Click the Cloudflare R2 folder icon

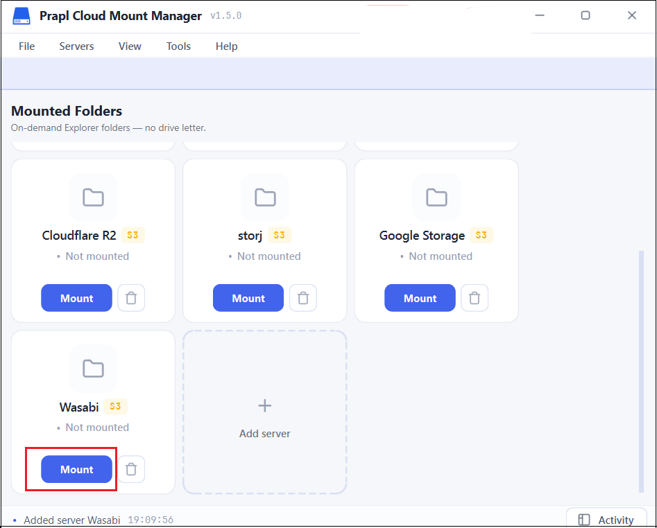93,197
